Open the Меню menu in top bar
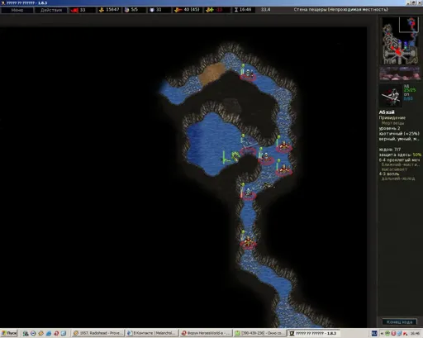423x338 pixels. [x=17, y=10]
